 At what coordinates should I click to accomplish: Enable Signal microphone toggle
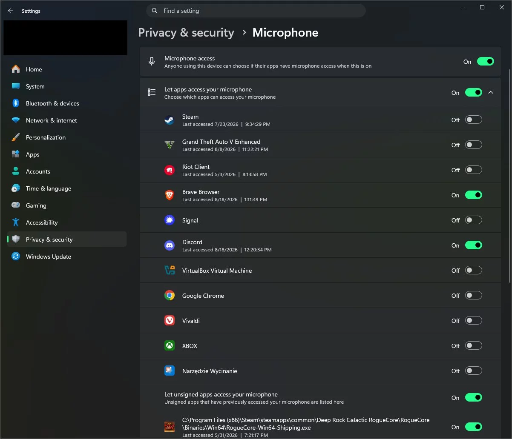pyautogui.click(x=473, y=220)
